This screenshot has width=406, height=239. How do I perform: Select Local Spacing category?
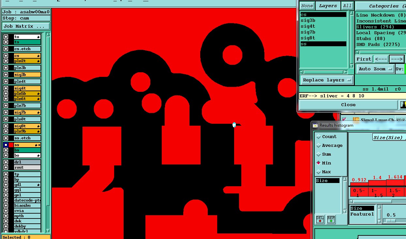pyautogui.click(x=381, y=33)
